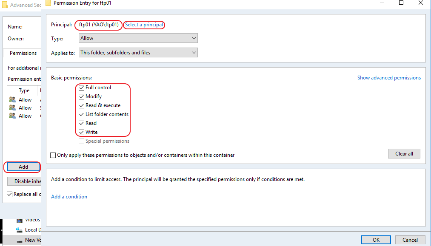Select third Allow entry user icon

12,116
